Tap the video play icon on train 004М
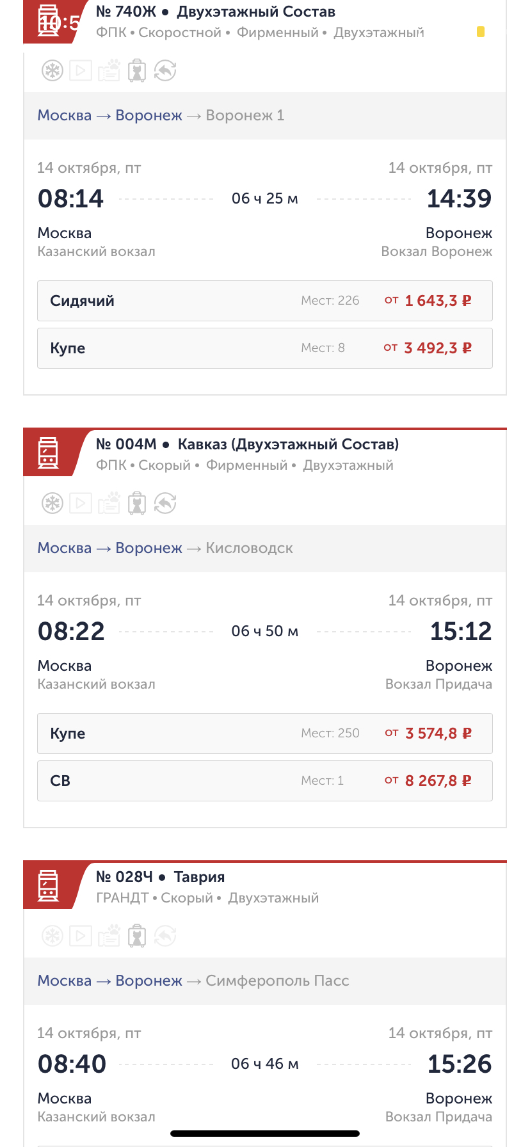530x1147 pixels. pyautogui.click(x=81, y=503)
